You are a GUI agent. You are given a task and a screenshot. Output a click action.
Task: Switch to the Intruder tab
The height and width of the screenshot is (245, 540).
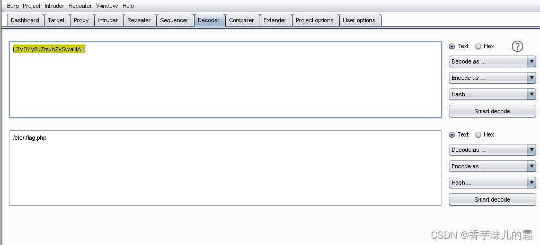tap(108, 20)
